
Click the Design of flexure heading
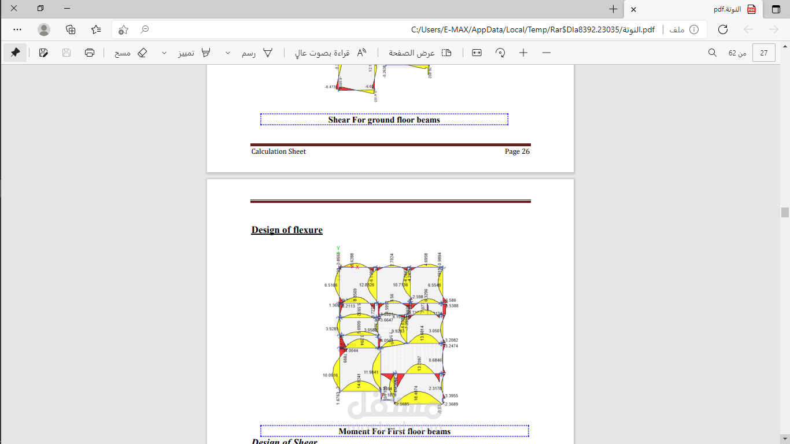coord(287,230)
